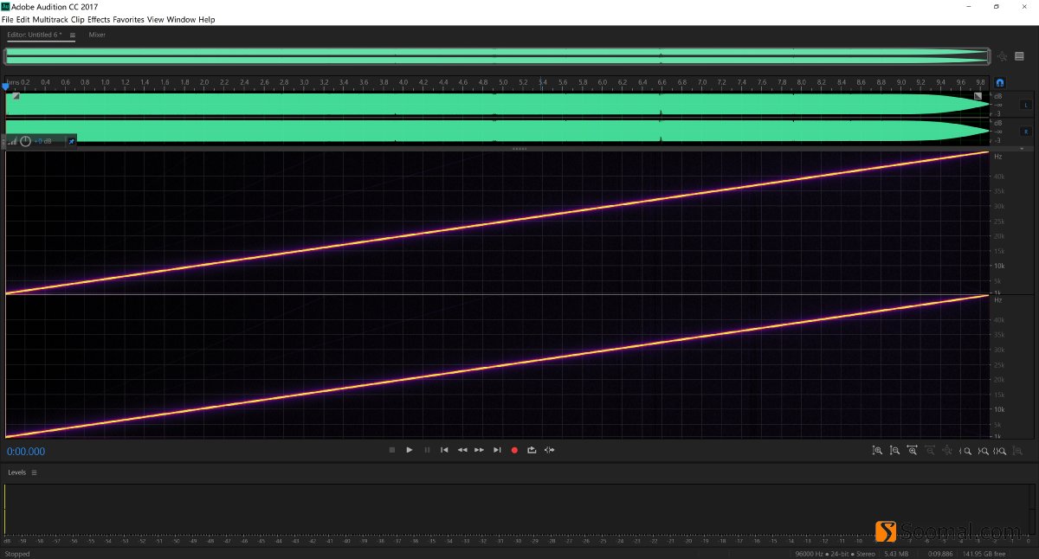Open the Levels panel menu
This screenshot has height=559, width=1039.
tap(32, 472)
